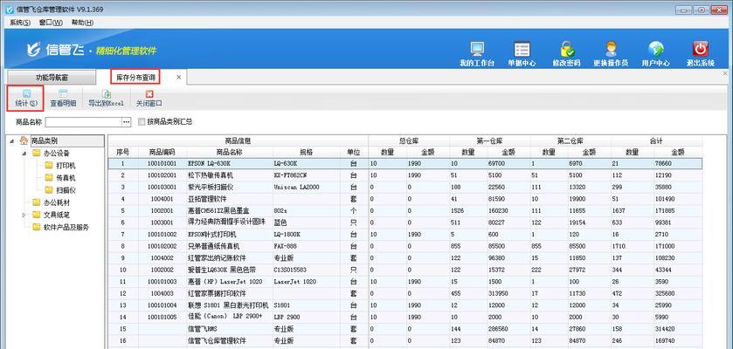Expand the 文具纸笔 tree node
Screen dimensions: 733x349
24,216
